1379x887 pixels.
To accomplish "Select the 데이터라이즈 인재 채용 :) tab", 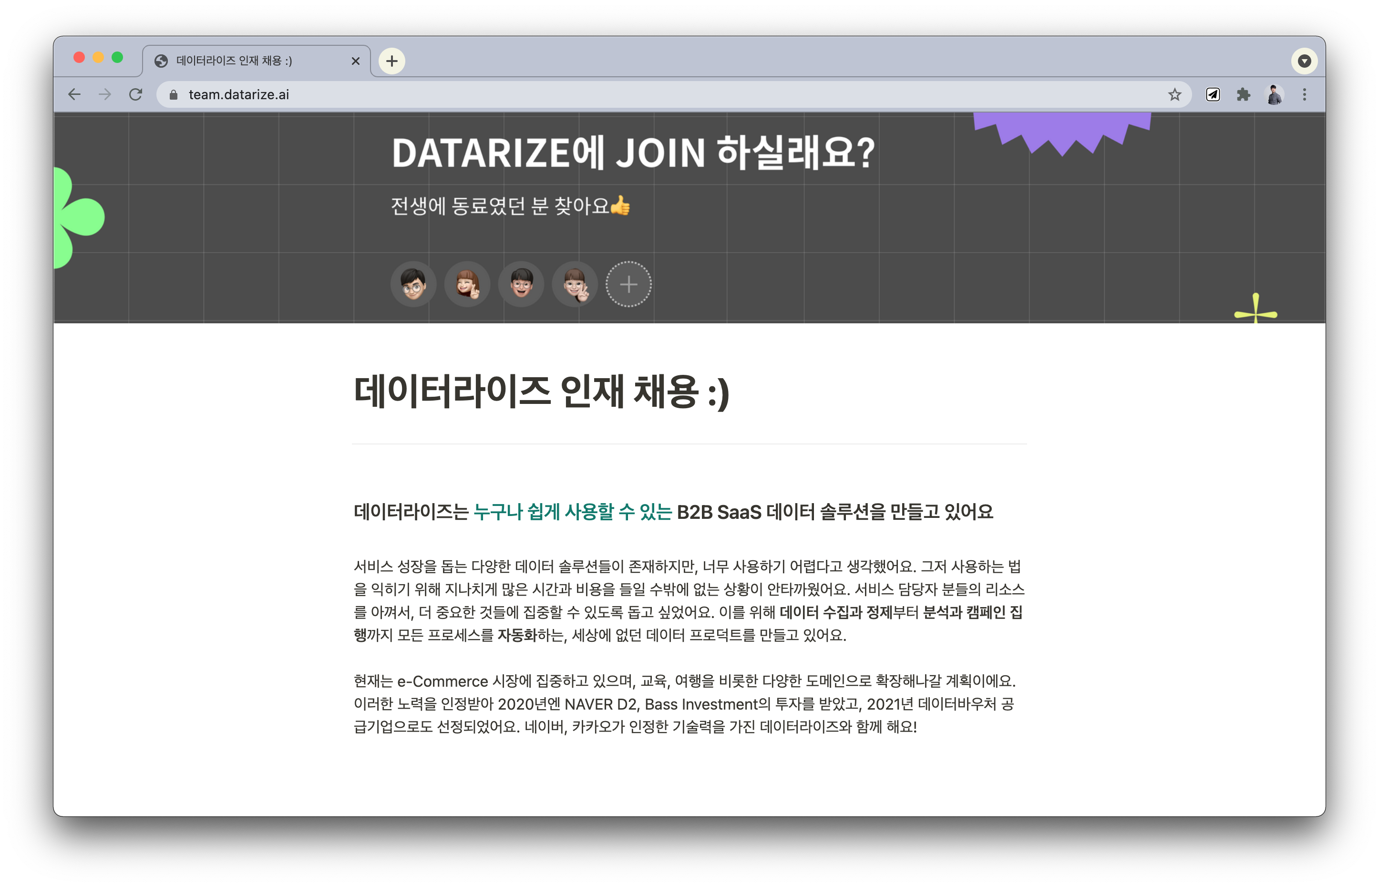I will pyautogui.click(x=256, y=61).
